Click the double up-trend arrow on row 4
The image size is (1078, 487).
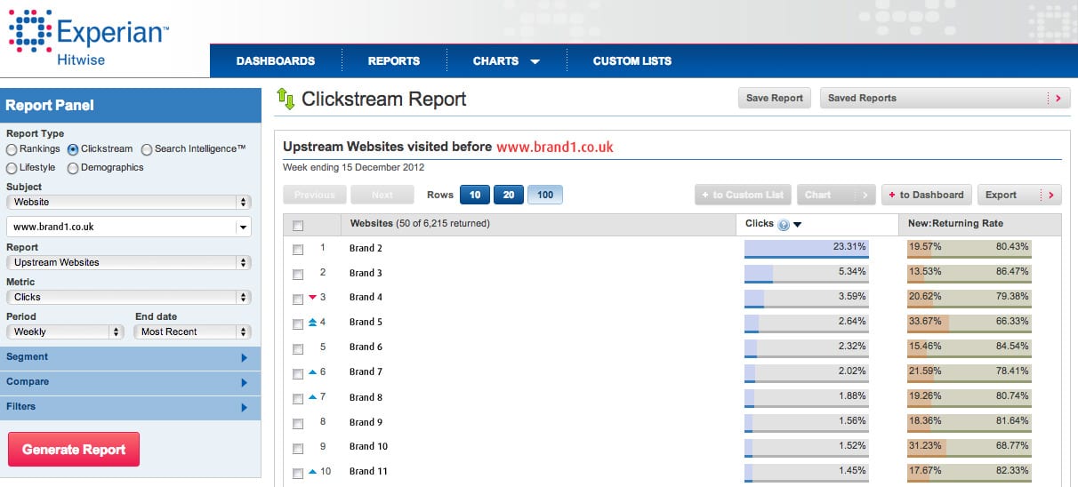click(312, 323)
